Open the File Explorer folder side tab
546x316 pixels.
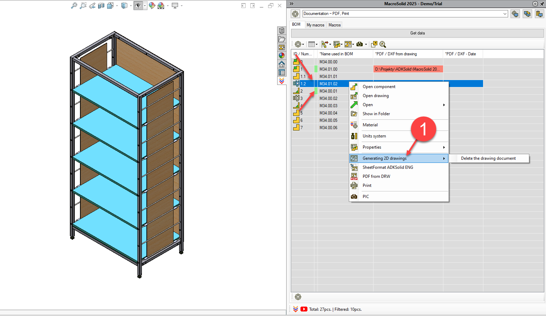[x=282, y=39]
